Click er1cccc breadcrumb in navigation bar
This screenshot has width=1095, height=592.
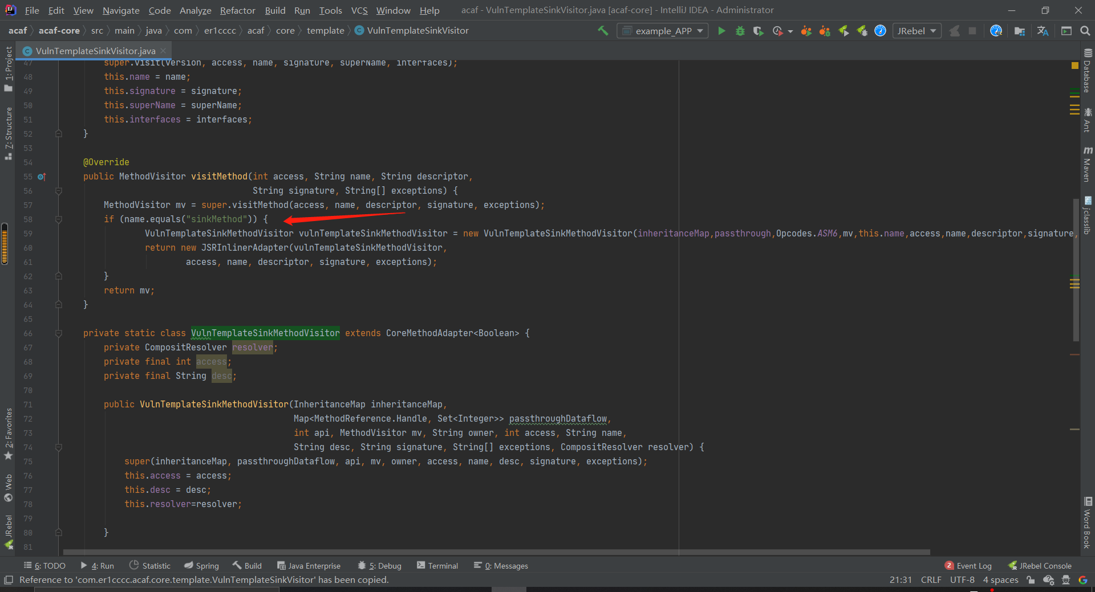click(220, 31)
